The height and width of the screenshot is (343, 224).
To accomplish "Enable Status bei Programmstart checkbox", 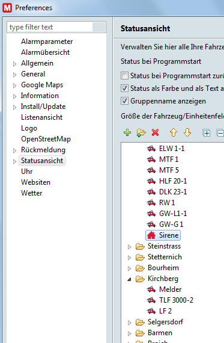I will (x=124, y=76).
